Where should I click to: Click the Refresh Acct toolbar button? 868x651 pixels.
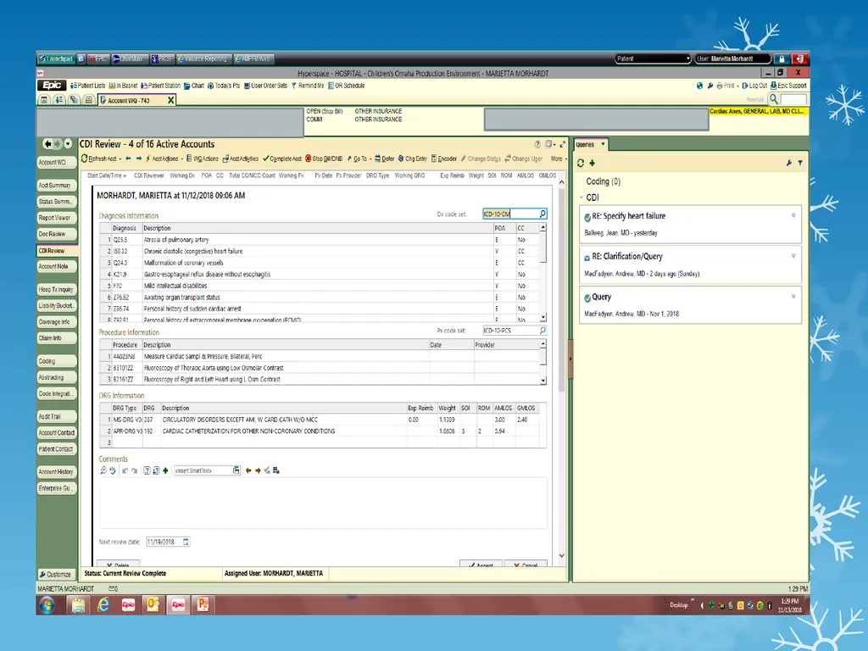[99, 159]
